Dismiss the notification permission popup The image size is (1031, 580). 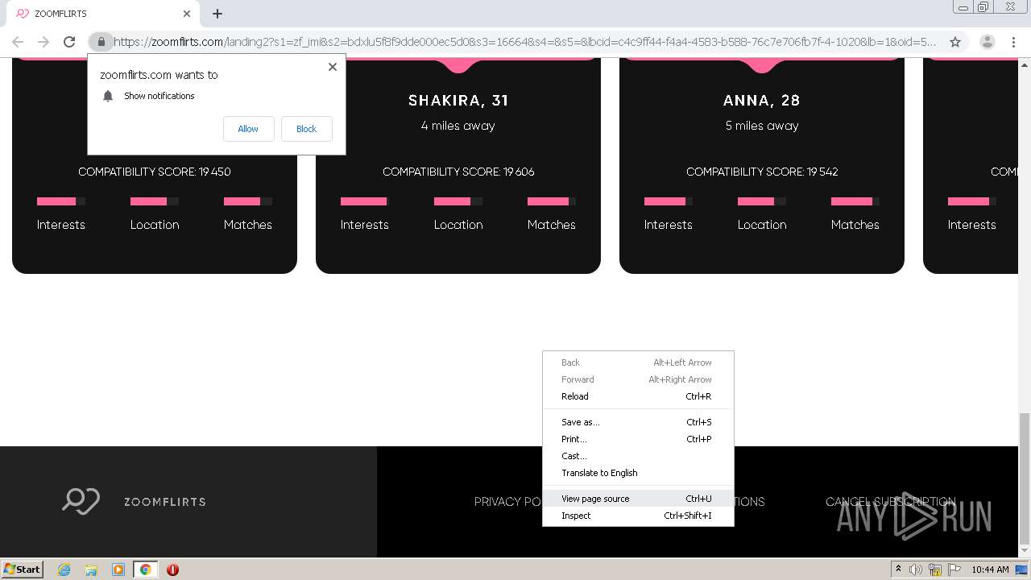(333, 67)
